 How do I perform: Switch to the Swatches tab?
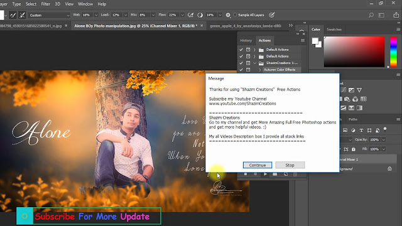(x=334, y=30)
